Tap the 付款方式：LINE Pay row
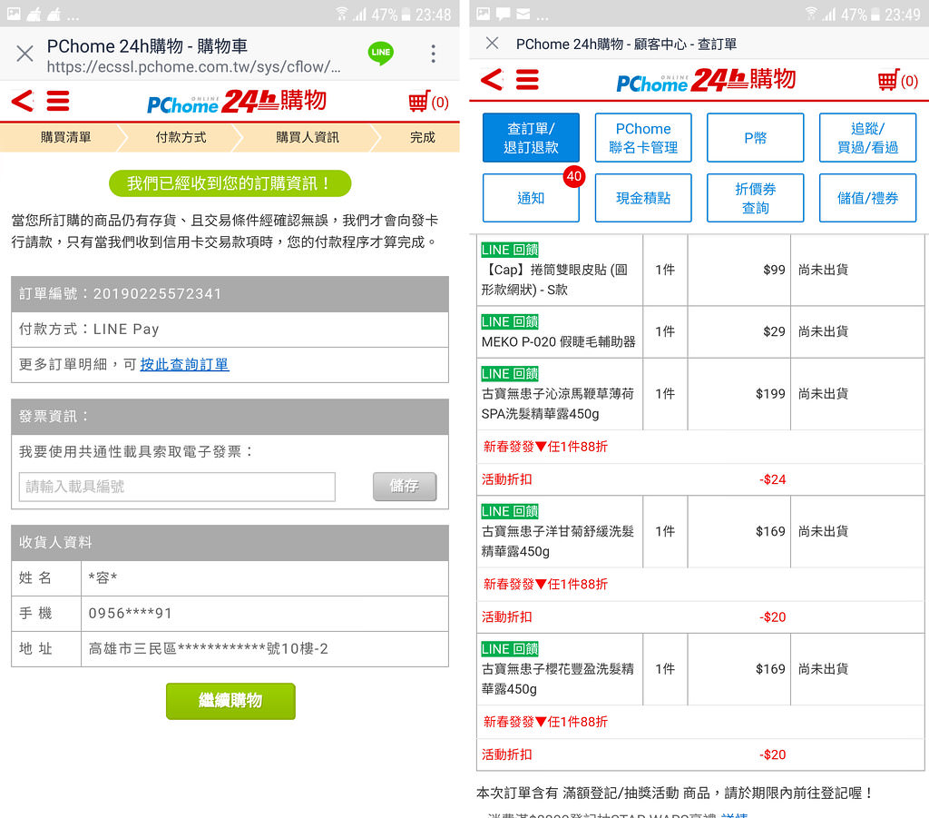The width and height of the screenshot is (929, 818). point(230,330)
